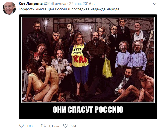Click the wooden ladder at image edge
The width and height of the screenshot is (160, 130).
pos(149,42)
